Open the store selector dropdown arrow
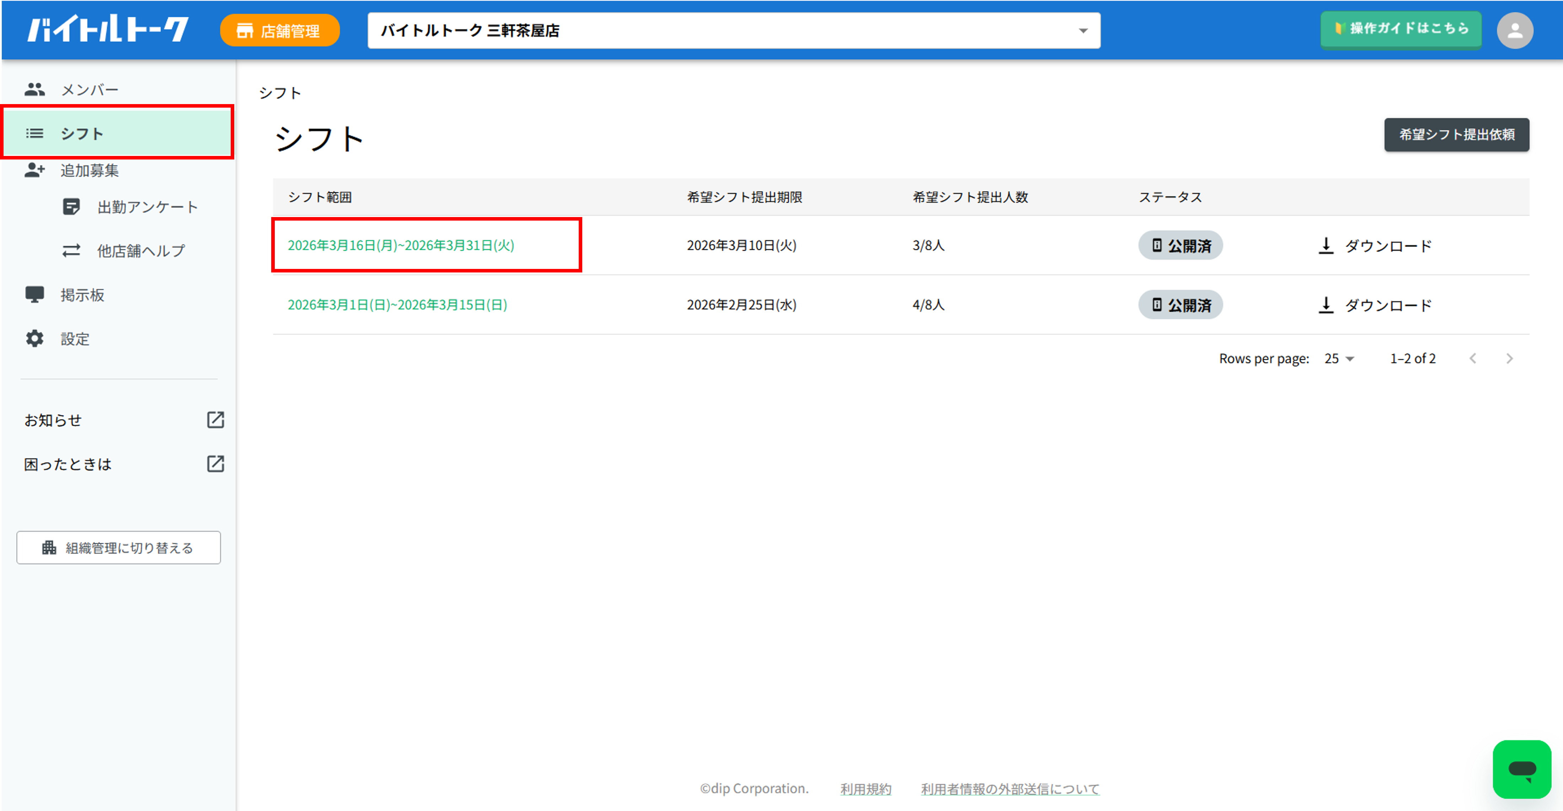Screen dimensions: 1563x811 (x=1083, y=31)
